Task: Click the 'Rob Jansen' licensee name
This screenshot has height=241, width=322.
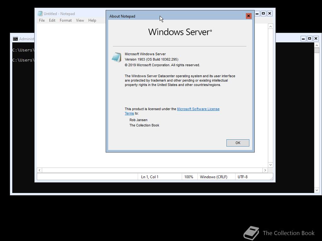Action: [138, 120]
